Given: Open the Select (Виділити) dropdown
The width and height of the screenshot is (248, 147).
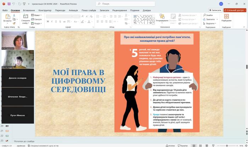Looking at the screenshot, I should (x=210, y=23).
